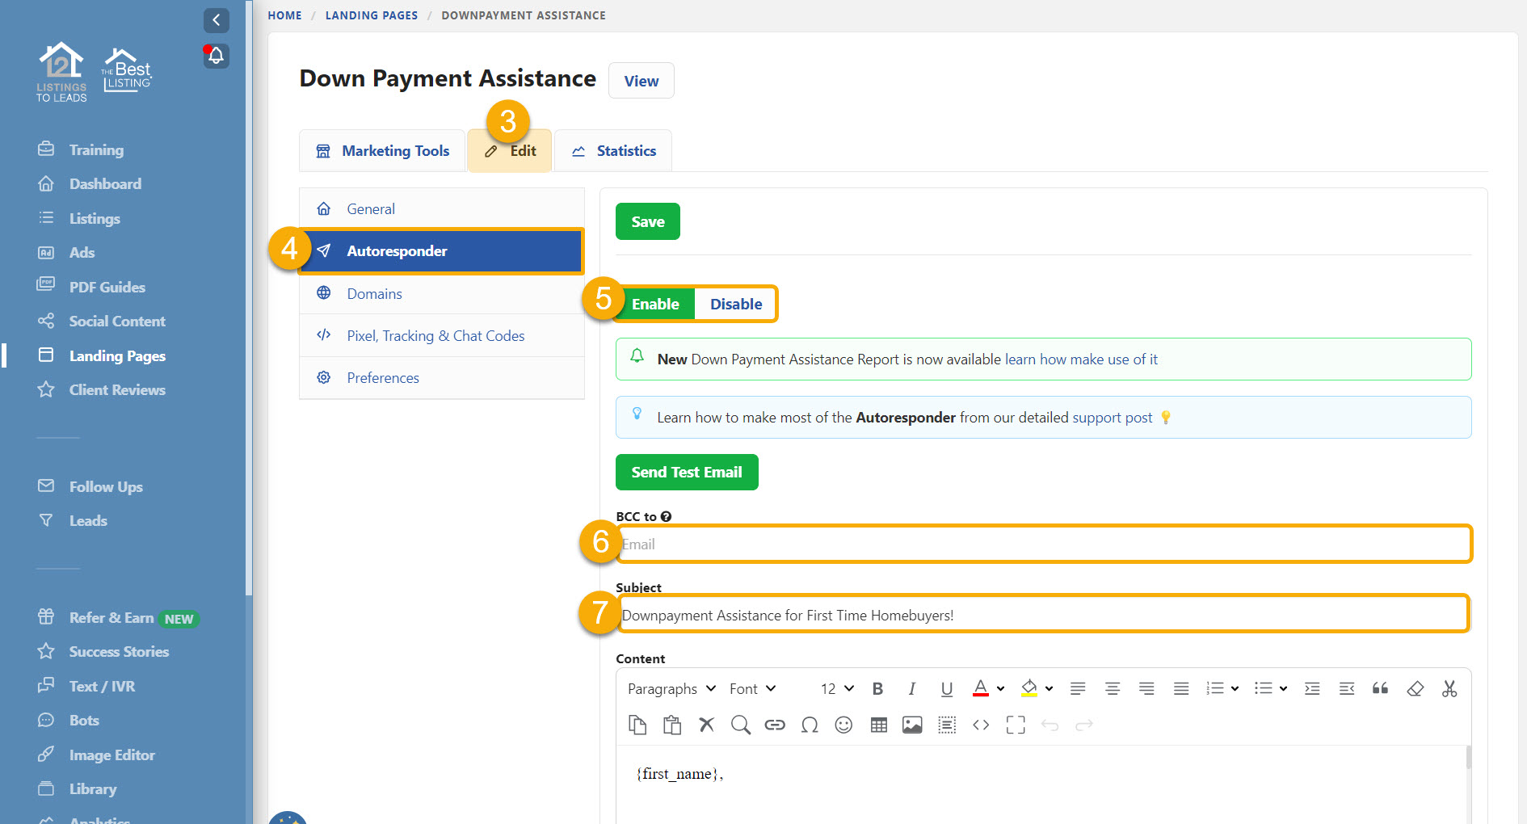Insert a link using the editor toolbar
The image size is (1527, 824).
774,725
